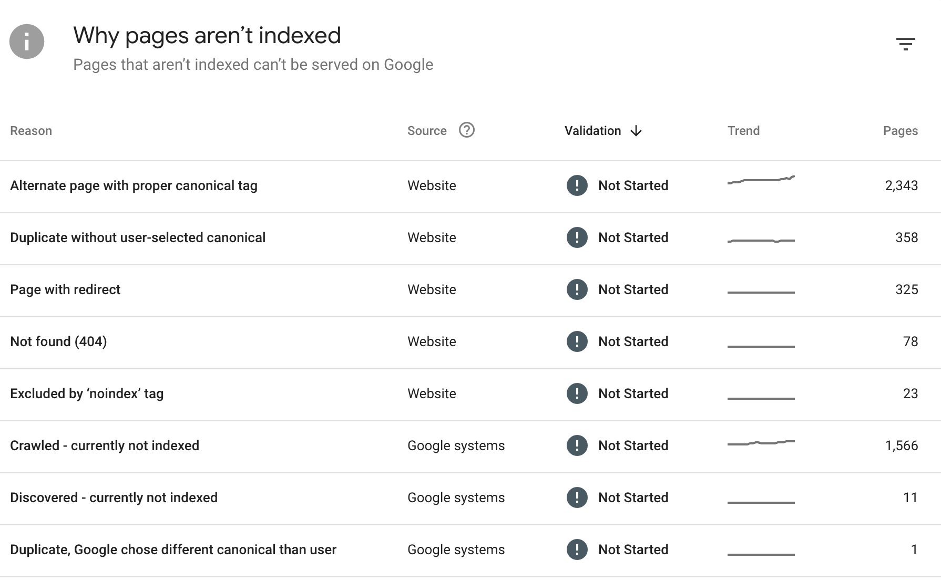The image size is (941, 581).
Task: Click the exclamation icon for Duplicate without user-selected canonical
Action: [577, 237]
